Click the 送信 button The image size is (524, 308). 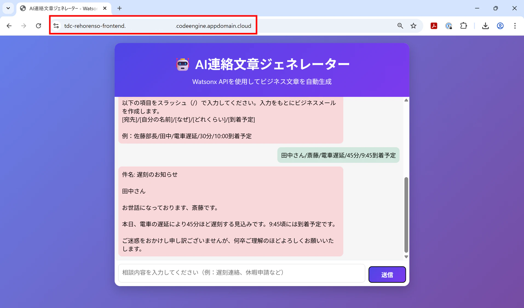tap(387, 274)
